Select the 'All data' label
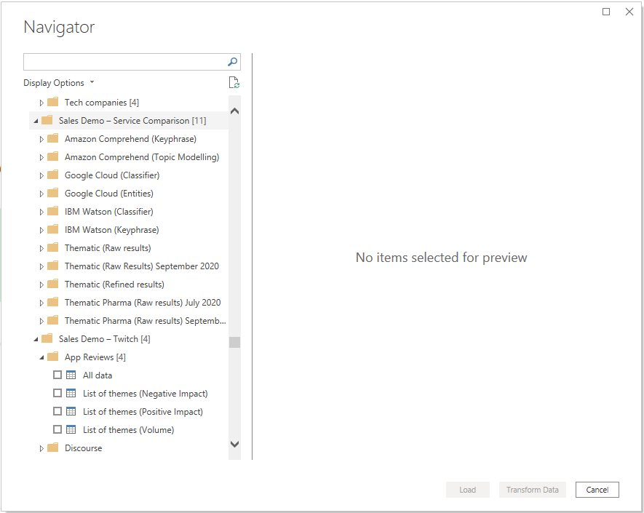Viewport: 644px width, 513px height. pos(98,375)
